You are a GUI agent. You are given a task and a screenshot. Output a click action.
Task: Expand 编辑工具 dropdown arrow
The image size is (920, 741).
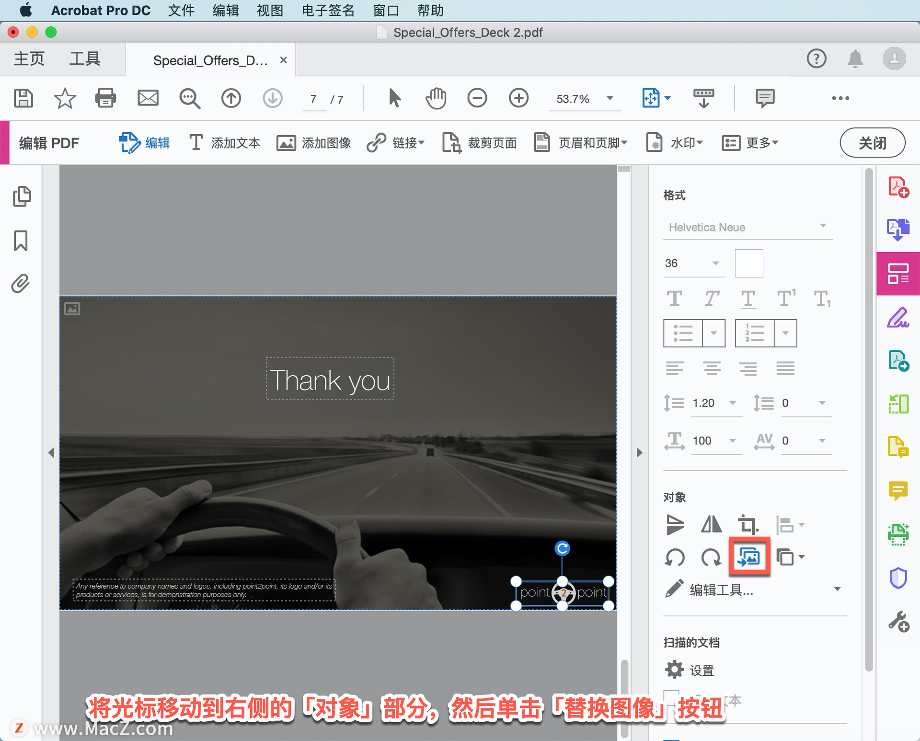pos(837,589)
